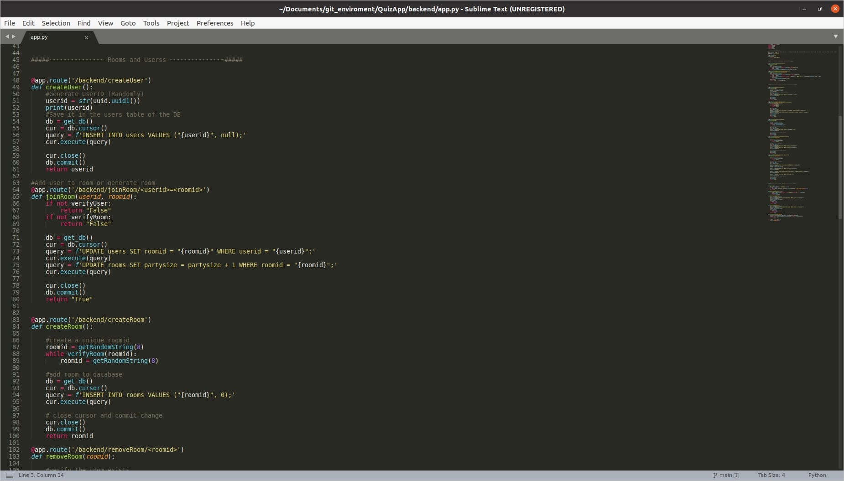Open the File menu
844x481 pixels.
pos(10,23)
